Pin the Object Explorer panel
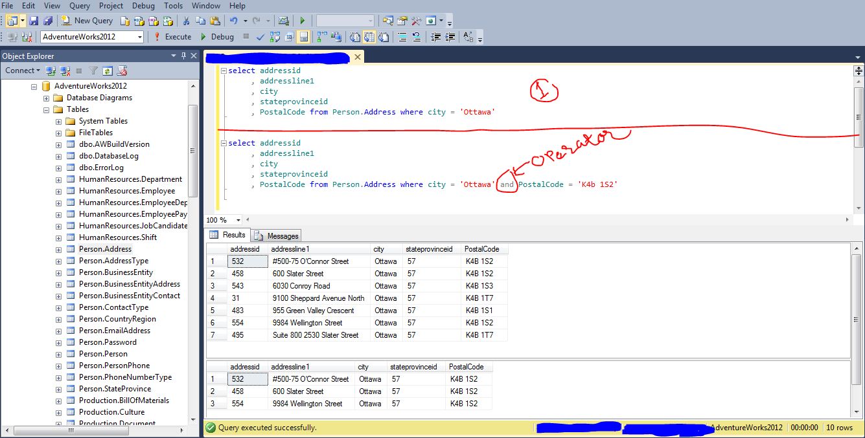The image size is (865, 438). pos(183,56)
